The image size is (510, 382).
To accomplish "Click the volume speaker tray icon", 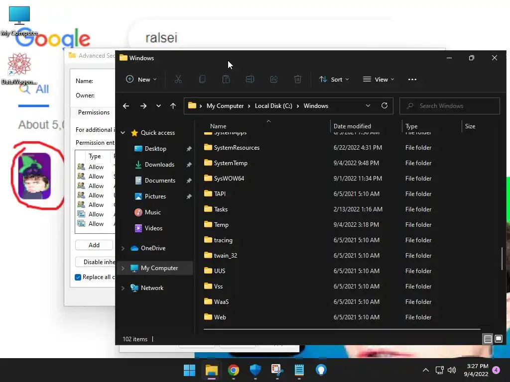I will [452, 370].
